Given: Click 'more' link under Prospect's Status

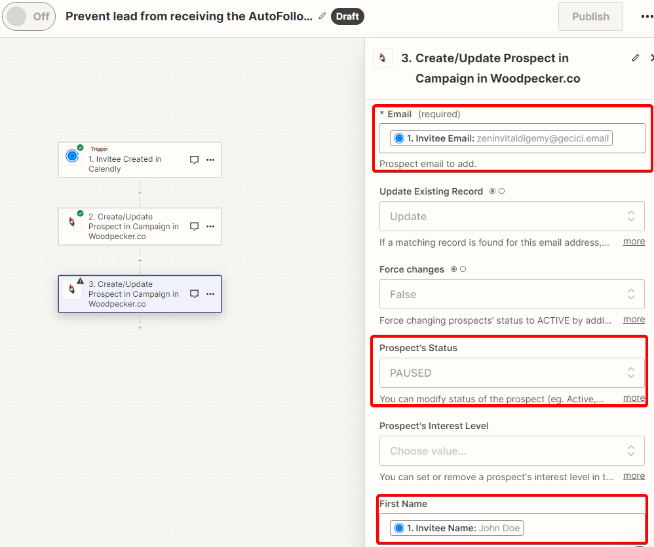Looking at the screenshot, I should click(x=634, y=398).
